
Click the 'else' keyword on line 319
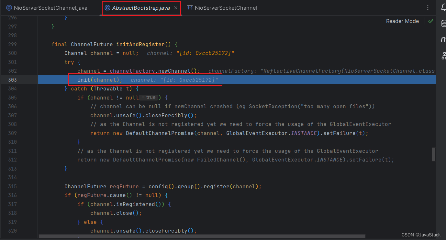click(90, 222)
